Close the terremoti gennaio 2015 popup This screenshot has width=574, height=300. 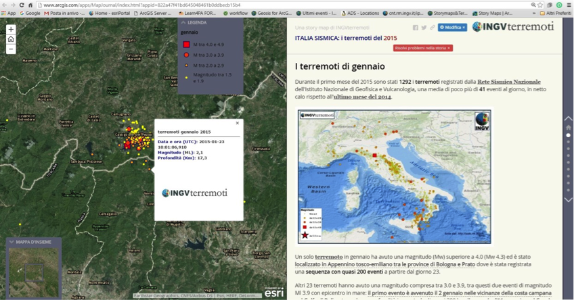238,123
